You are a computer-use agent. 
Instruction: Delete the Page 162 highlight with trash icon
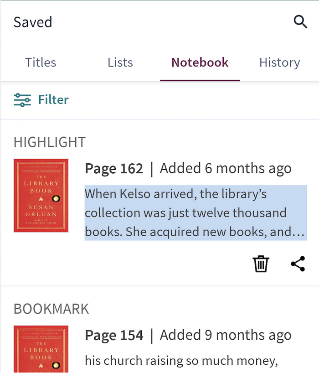261,264
